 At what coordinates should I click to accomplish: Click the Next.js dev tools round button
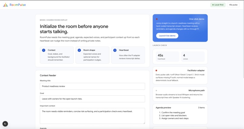[5, 124]
